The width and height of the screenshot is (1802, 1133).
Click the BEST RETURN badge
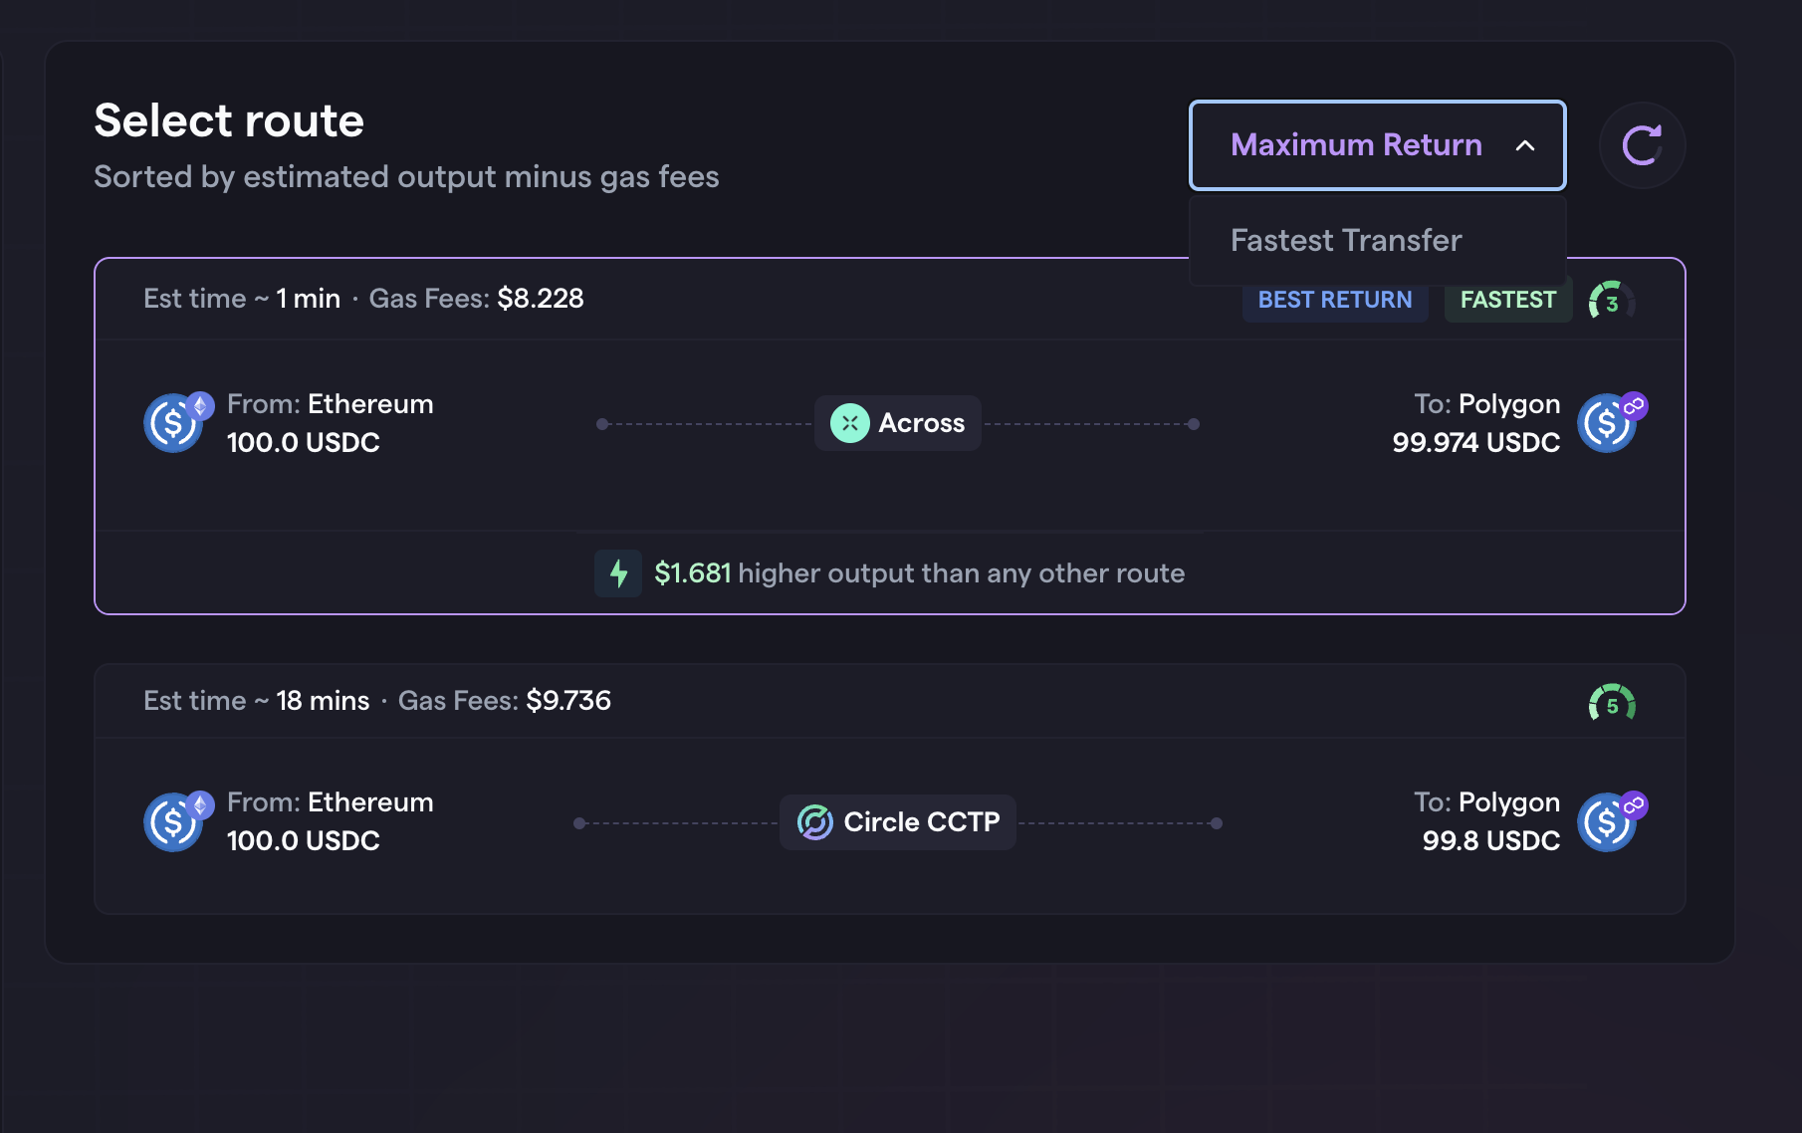[x=1335, y=300]
